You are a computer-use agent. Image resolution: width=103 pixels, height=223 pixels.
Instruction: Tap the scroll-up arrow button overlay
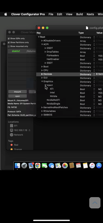point(95,203)
